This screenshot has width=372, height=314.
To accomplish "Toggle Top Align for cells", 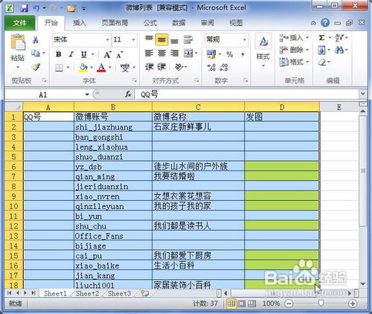I will [x=149, y=39].
